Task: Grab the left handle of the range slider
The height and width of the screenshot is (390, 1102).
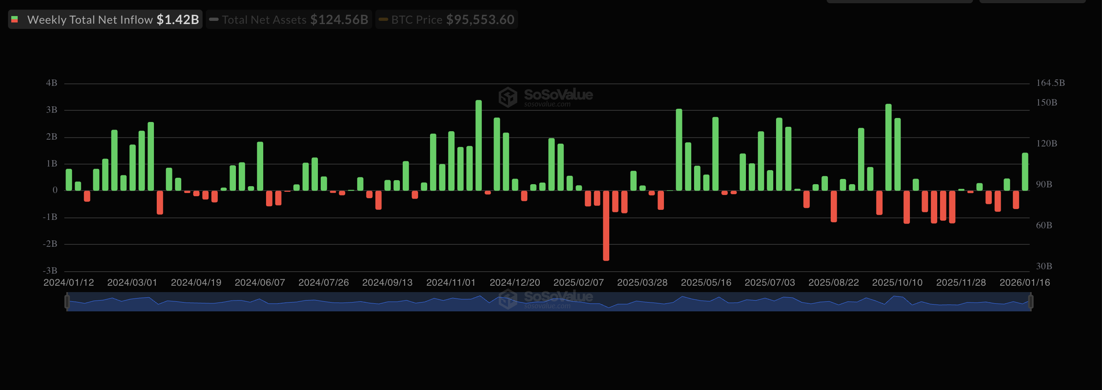Action: [x=67, y=302]
